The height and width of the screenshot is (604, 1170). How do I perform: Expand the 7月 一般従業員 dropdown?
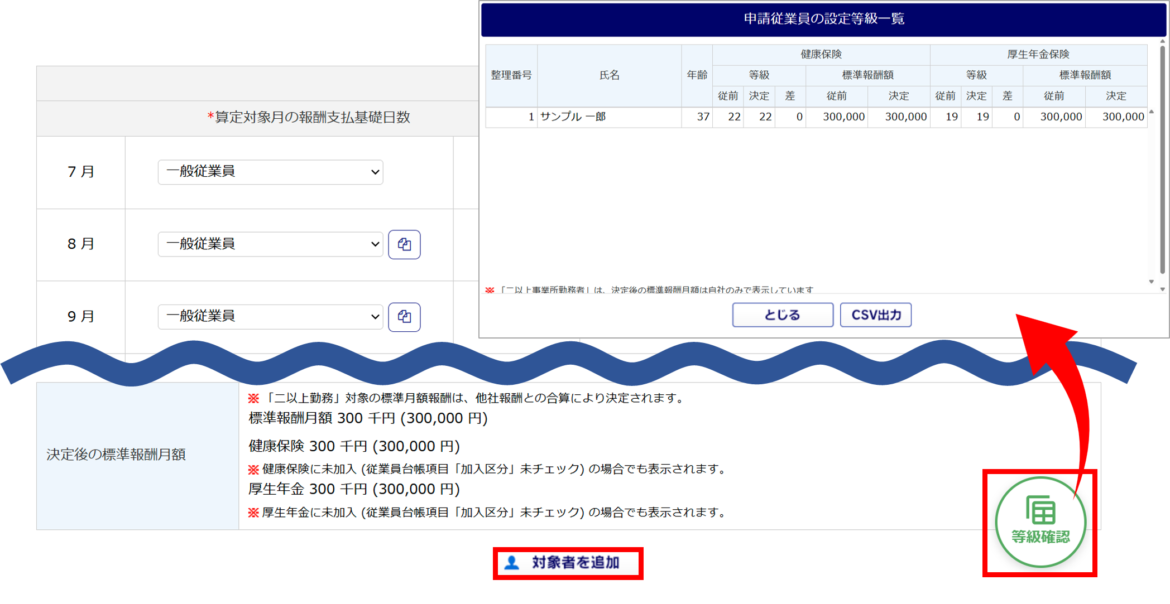(271, 172)
